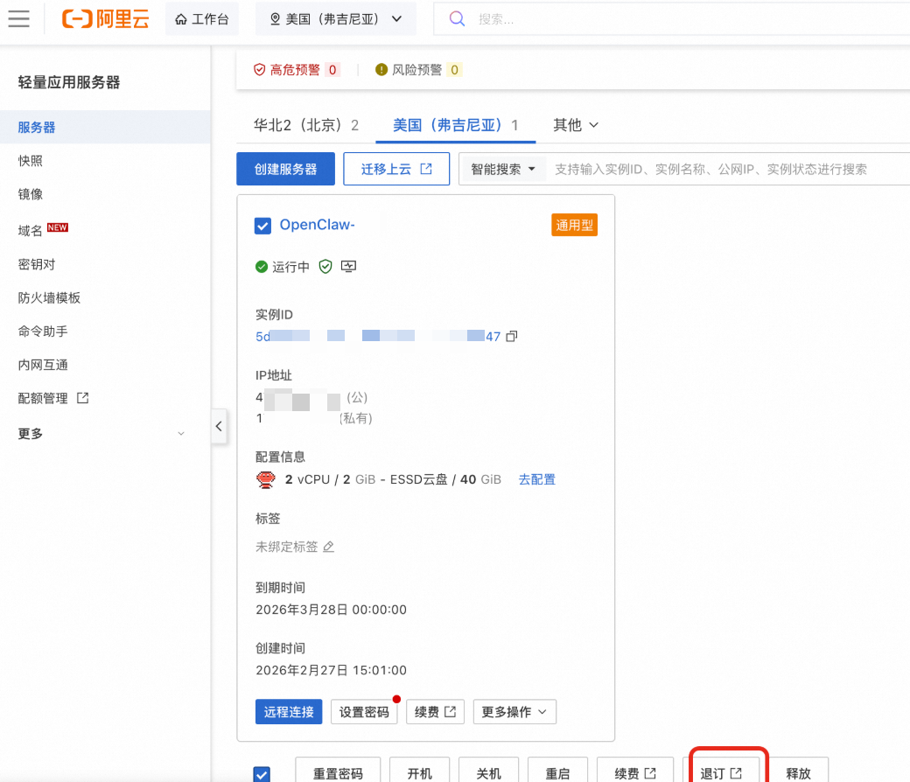Open the 智能搜索 dropdown
The width and height of the screenshot is (910, 782).
click(502, 170)
